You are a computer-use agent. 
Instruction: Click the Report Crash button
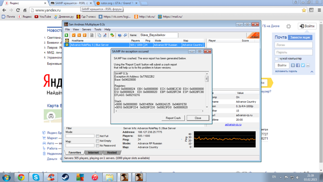click(173, 118)
